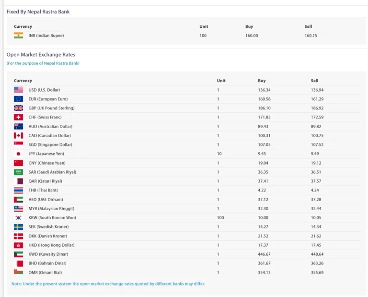368x297 pixels.
Task: Click the Japanese flag icon
Action: click(18, 154)
